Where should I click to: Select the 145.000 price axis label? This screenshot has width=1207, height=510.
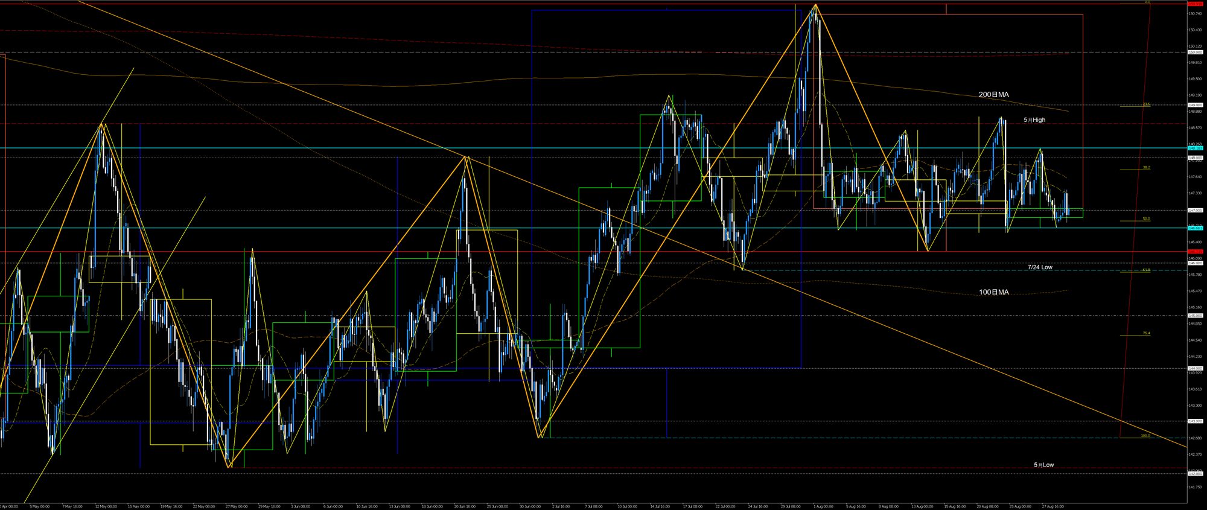pos(1195,316)
